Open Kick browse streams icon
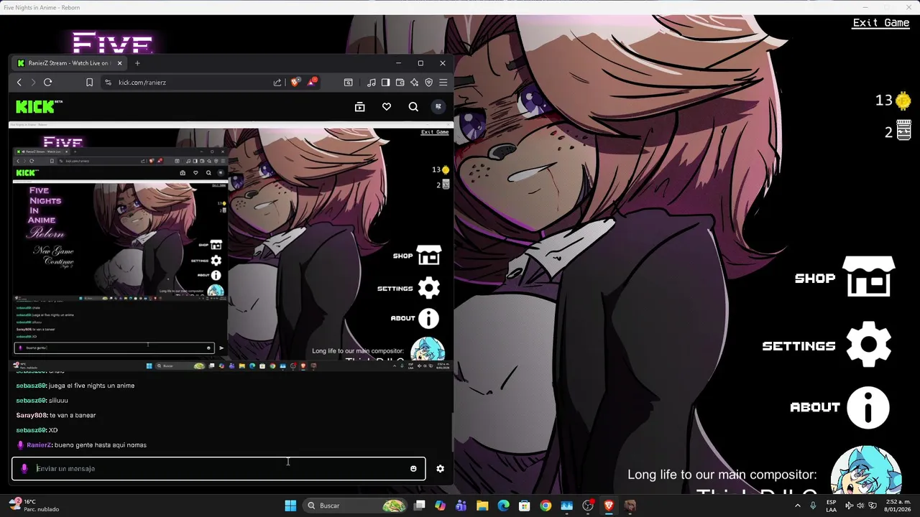 (360, 107)
